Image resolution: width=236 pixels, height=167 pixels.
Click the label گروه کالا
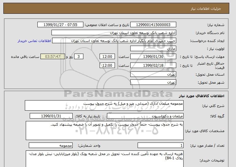pos(217,116)
